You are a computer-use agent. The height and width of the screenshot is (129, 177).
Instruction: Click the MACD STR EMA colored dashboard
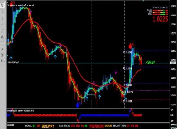(157, 12)
